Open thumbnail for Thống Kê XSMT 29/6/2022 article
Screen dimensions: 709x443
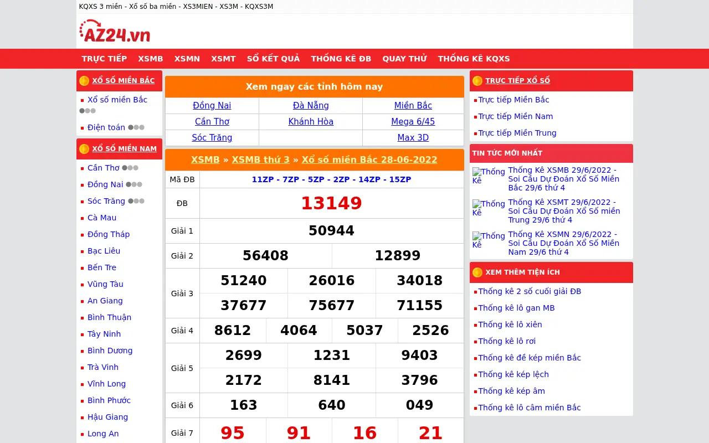click(x=489, y=208)
